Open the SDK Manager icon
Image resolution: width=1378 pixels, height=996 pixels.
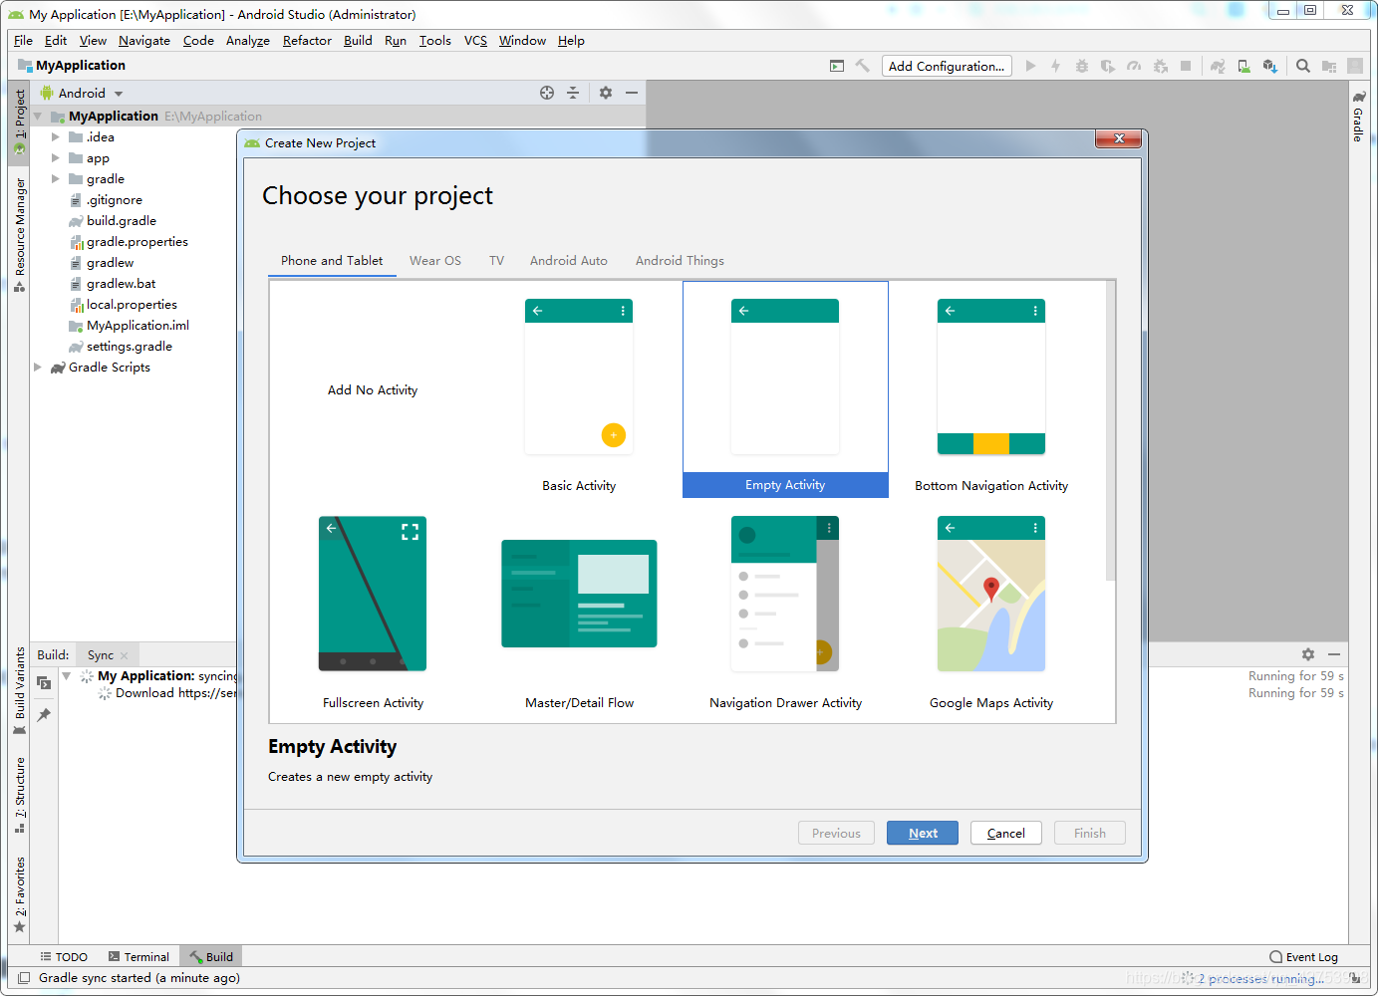click(1269, 66)
